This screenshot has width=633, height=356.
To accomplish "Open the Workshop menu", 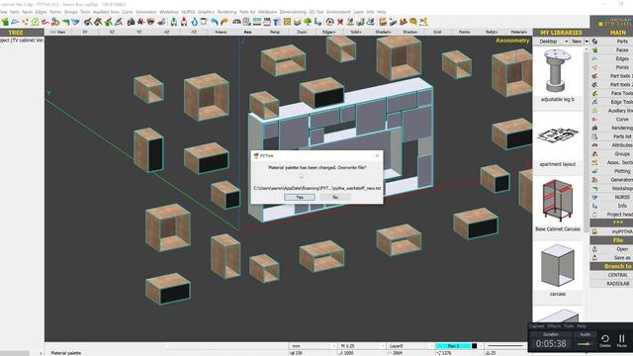I will (169, 12).
